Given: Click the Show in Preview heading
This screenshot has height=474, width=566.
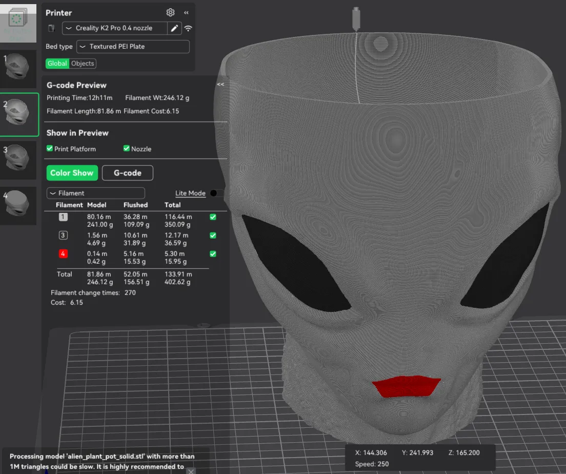Looking at the screenshot, I should point(77,133).
